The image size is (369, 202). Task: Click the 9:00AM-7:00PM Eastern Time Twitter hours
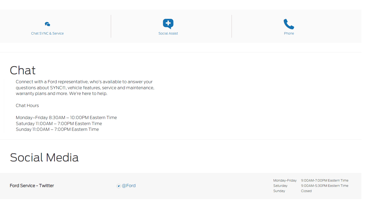(x=325, y=181)
